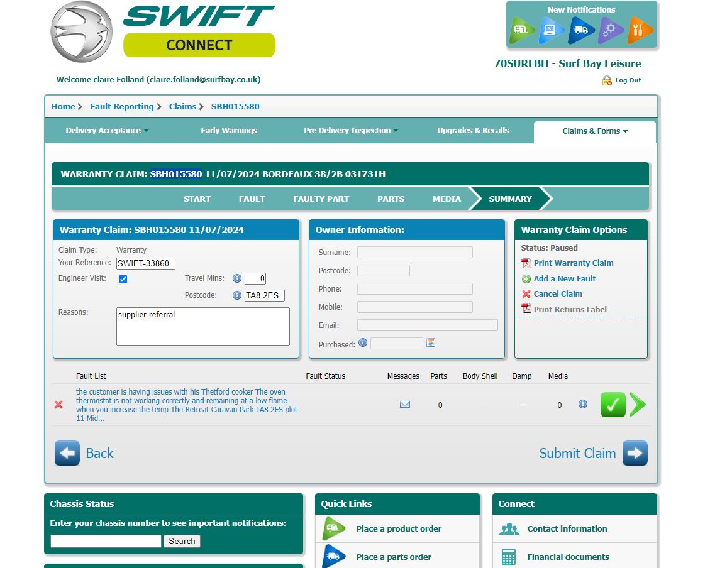Expand the Claims & Forms dropdown

[x=595, y=131]
